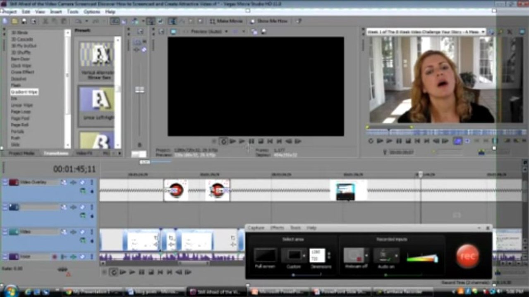This screenshot has width=529, height=297.
Task: Click the Voice track color chip
Action: pyautogui.click(x=14, y=257)
